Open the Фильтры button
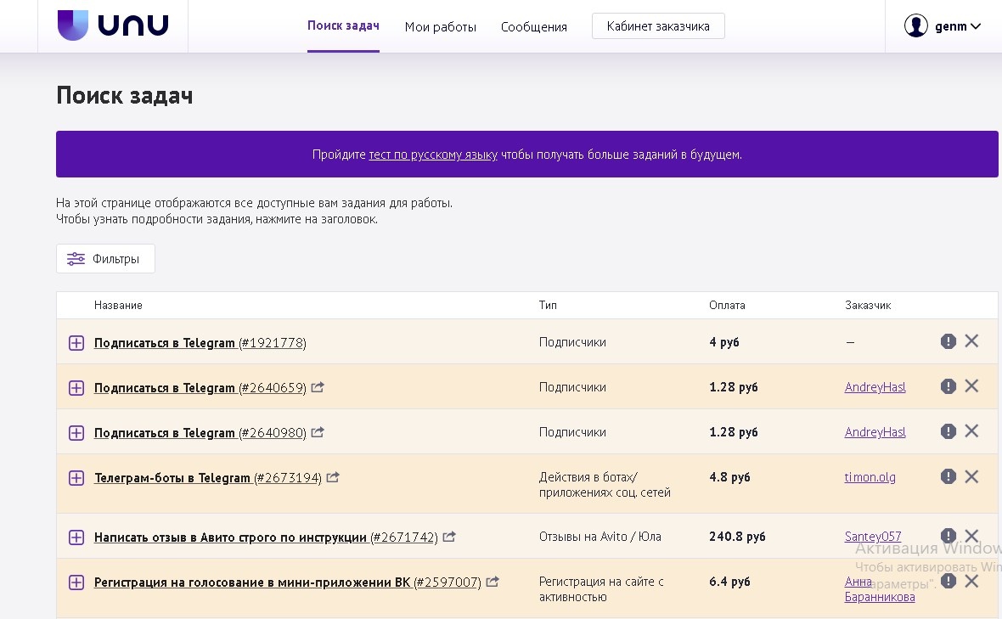 [x=105, y=259]
